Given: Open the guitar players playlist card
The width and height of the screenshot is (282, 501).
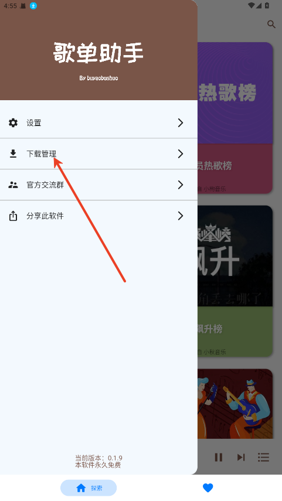Looking at the screenshot, I should [235, 404].
